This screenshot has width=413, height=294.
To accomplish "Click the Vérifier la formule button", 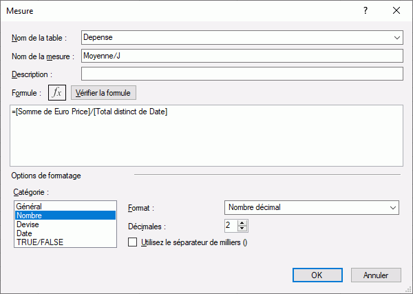I will click(104, 92).
